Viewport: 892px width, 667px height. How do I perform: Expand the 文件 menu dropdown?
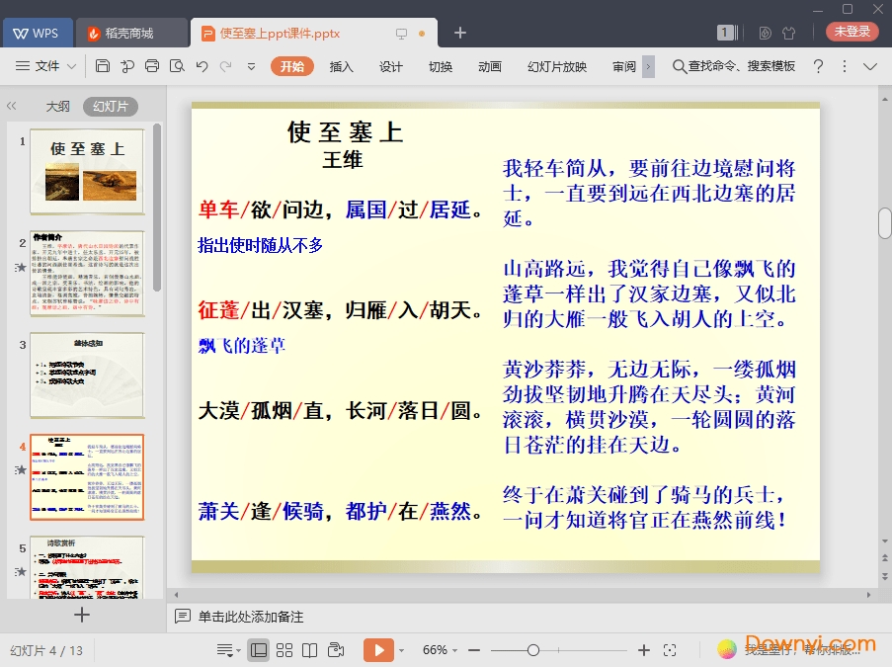[46, 66]
